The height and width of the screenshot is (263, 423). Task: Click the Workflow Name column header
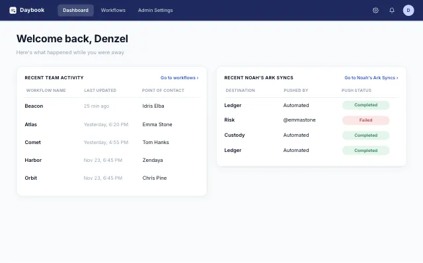click(46, 91)
